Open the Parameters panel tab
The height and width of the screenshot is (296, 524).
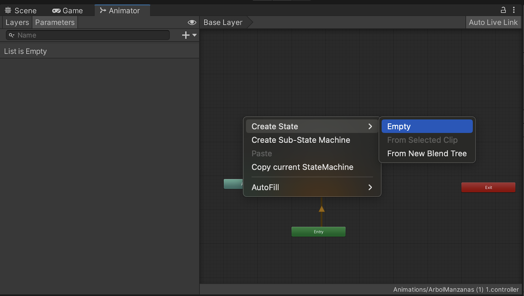pos(55,23)
